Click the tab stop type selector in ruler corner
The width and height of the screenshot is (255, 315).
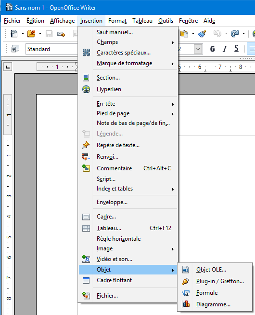click(8, 67)
